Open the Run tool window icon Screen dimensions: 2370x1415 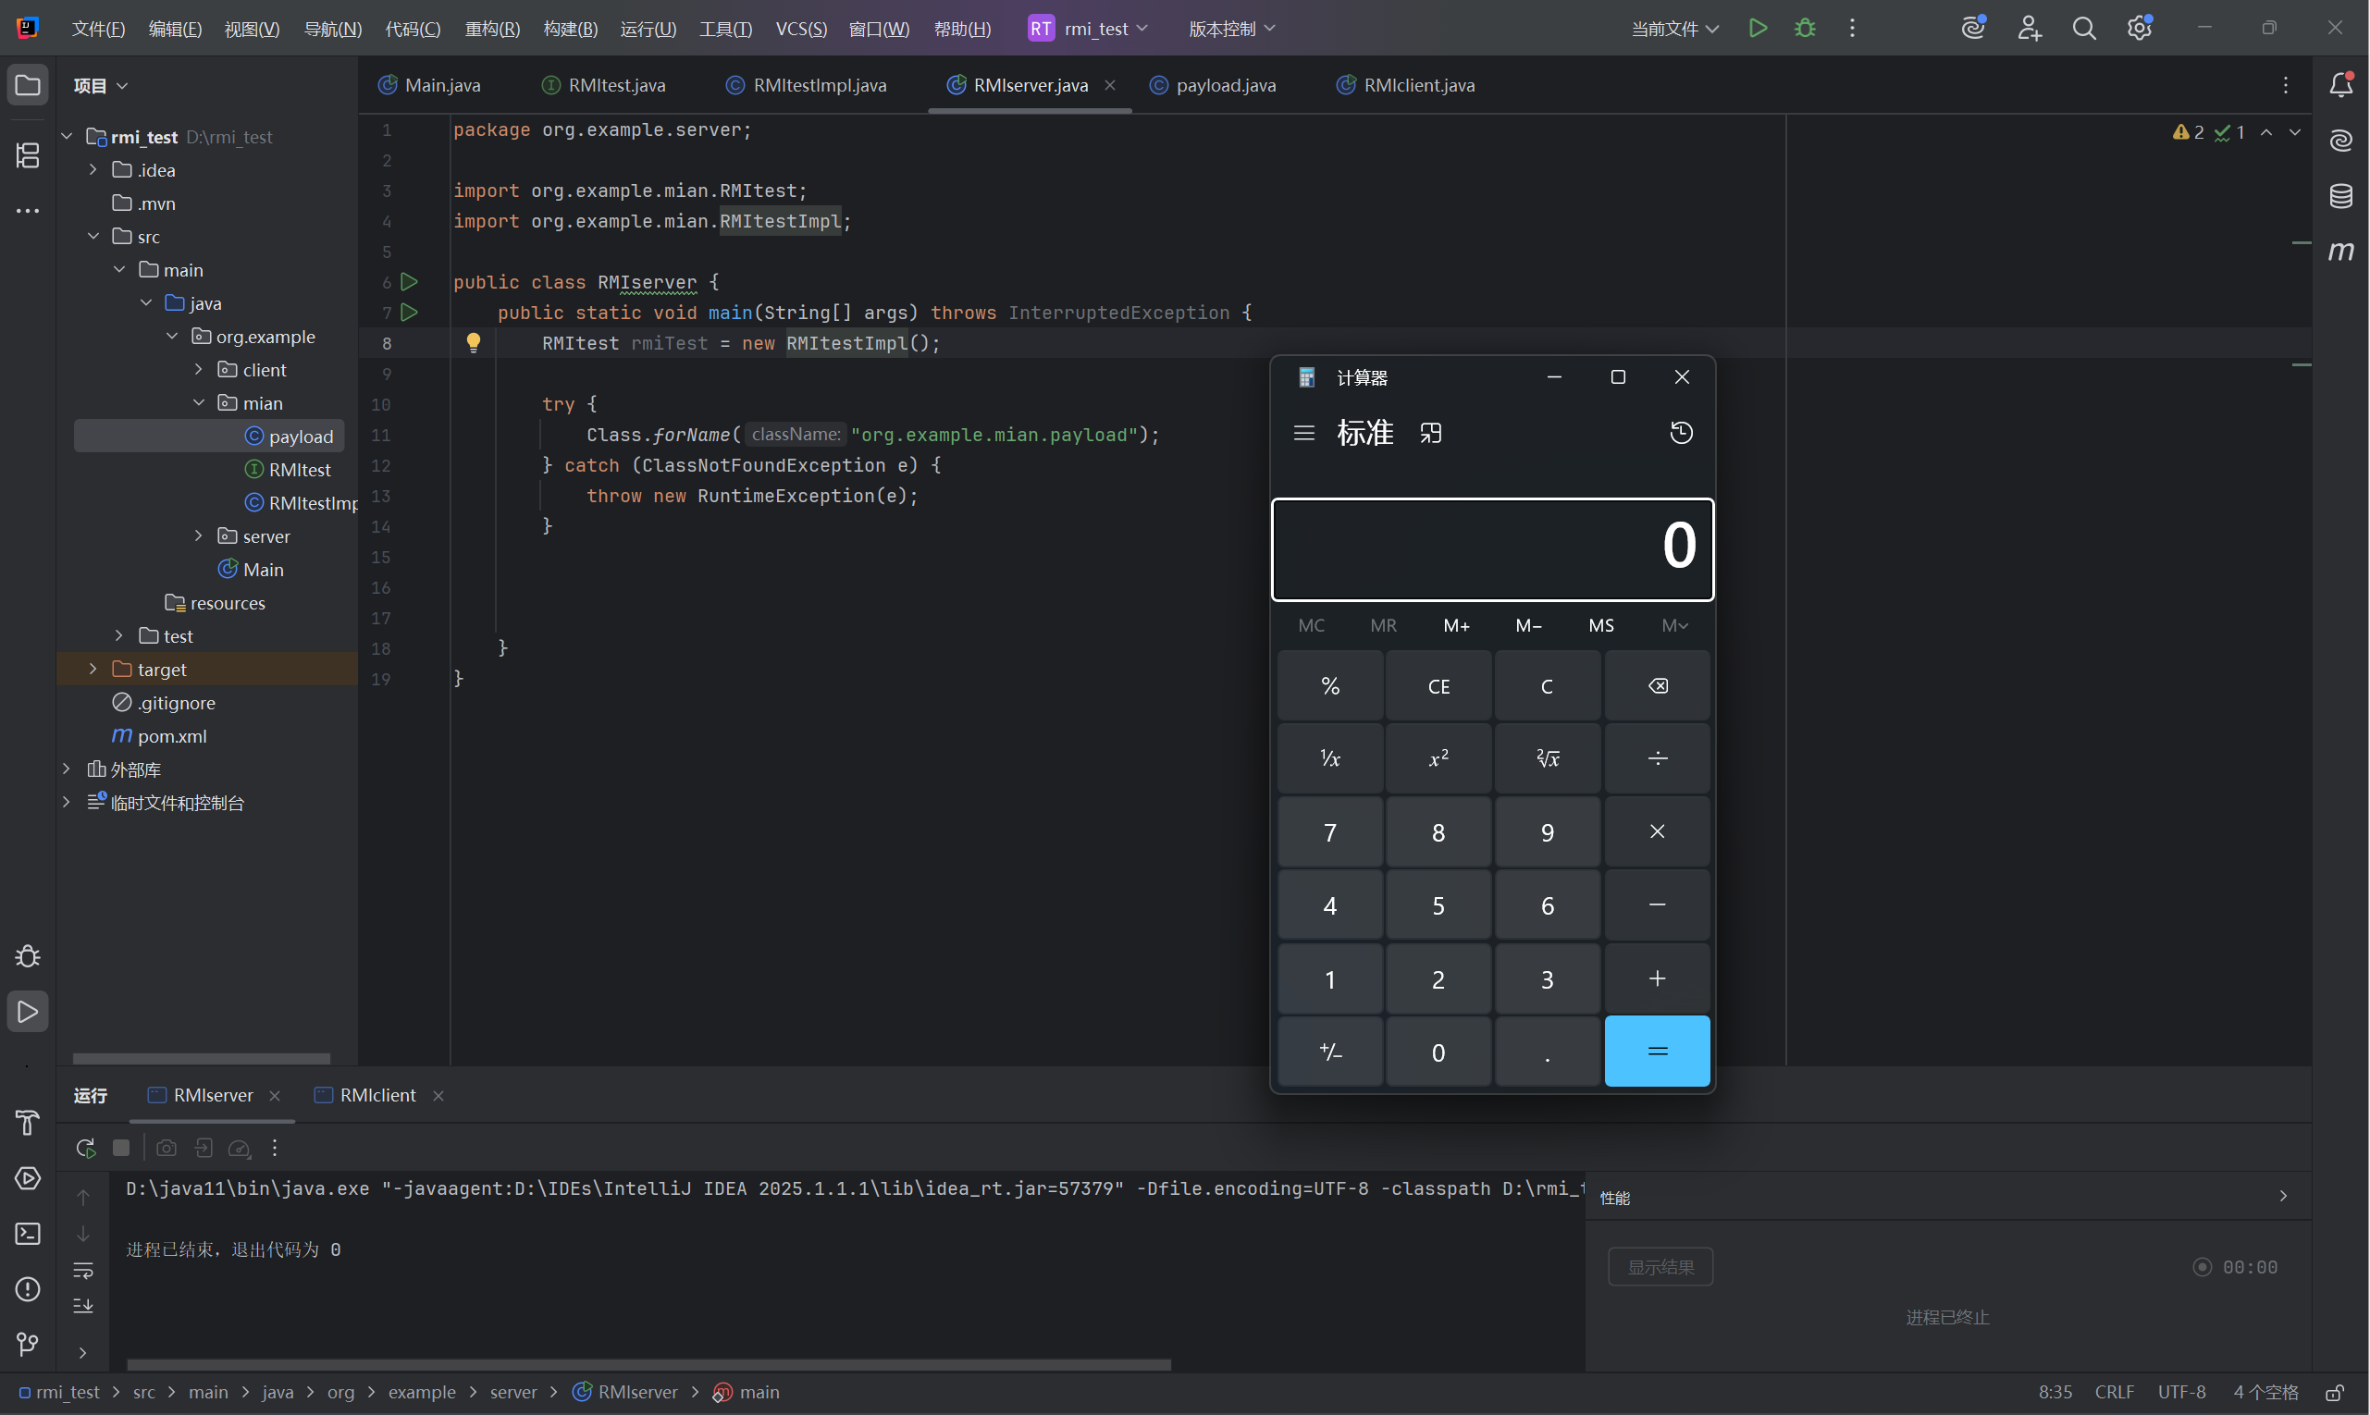[28, 1012]
